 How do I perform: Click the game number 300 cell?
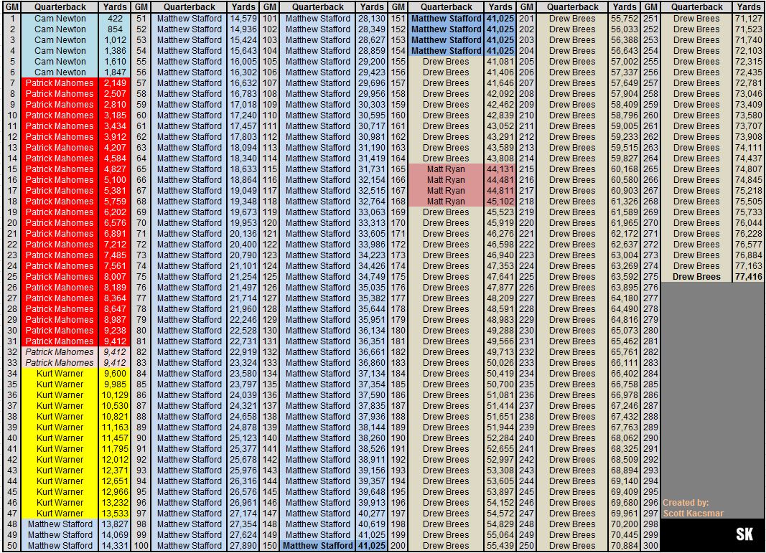(x=651, y=546)
